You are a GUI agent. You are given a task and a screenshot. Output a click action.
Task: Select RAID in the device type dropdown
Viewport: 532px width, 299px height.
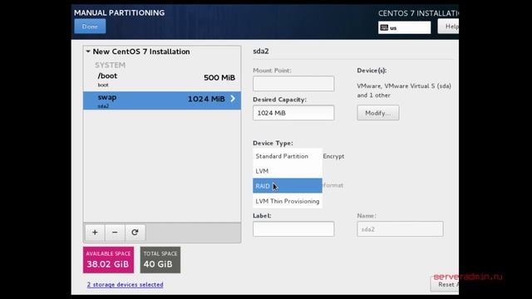288,186
